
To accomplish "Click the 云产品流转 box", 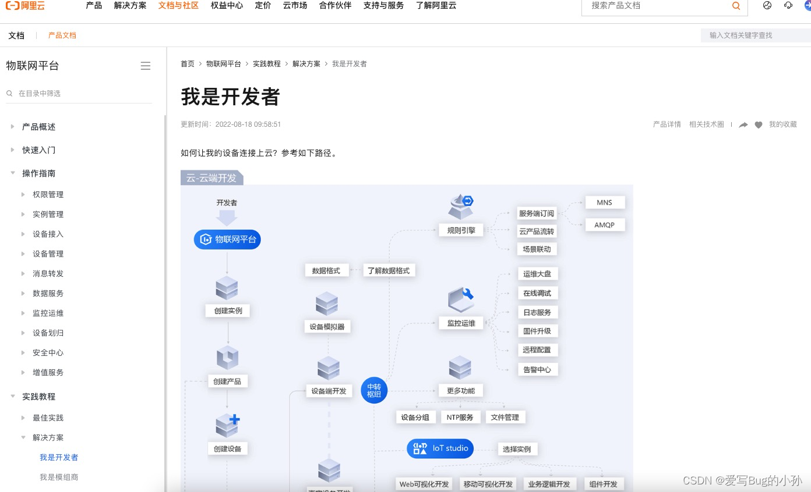I will pyautogui.click(x=537, y=231).
